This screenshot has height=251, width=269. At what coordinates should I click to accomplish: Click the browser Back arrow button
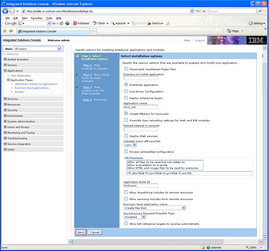5,11
